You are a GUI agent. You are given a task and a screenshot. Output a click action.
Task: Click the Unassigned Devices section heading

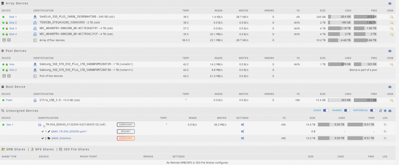coord(22,110)
